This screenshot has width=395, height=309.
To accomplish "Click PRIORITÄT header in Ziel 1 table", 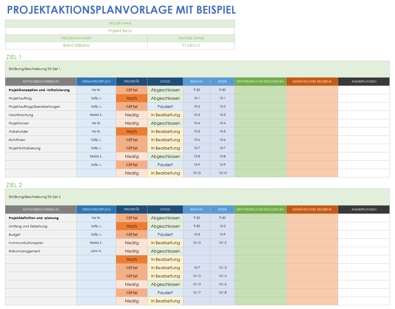I will [132, 82].
